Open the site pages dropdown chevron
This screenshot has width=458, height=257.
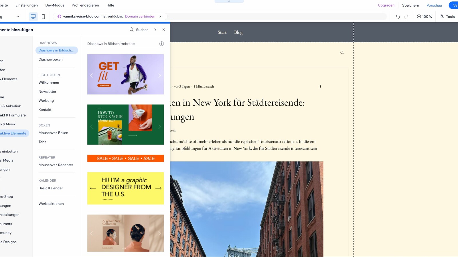(18, 17)
